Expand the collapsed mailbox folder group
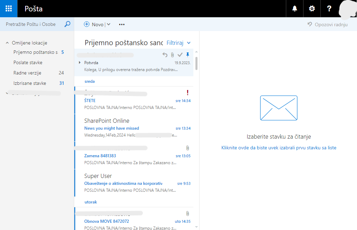Image resolution: width=357 pixels, height=230 pixels. (7, 93)
